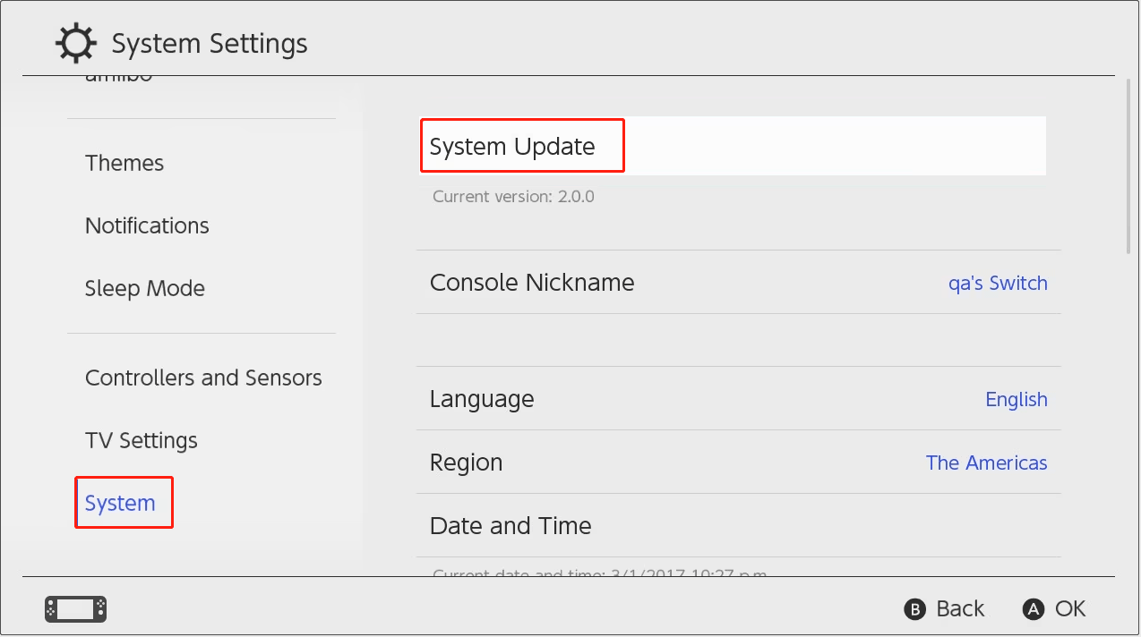
Task: Select the System sidebar entry
Action: tap(121, 503)
